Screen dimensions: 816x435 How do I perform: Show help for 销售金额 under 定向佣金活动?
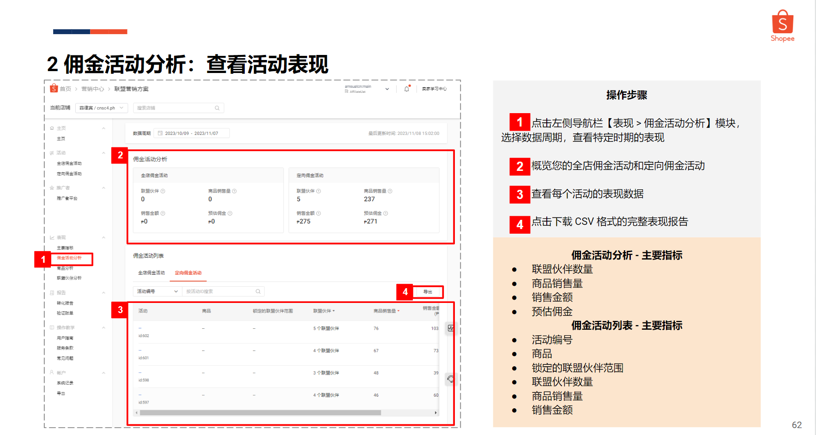tap(319, 213)
